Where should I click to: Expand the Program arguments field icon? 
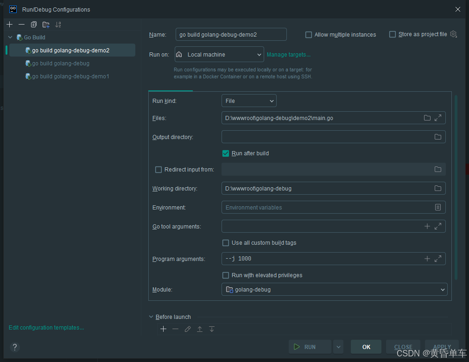(x=438, y=259)
